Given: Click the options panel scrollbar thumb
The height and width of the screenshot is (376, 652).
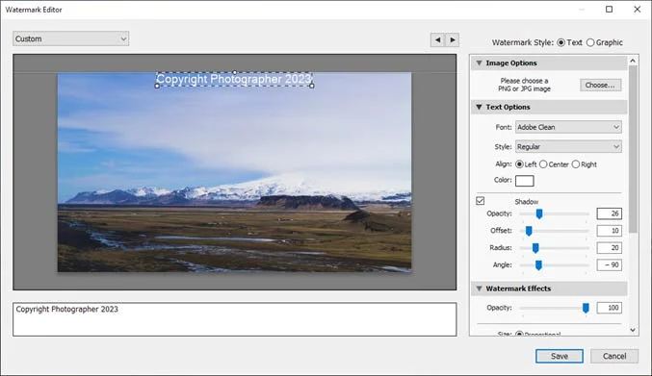Looking at the screenshot, I should coord(633,149).
